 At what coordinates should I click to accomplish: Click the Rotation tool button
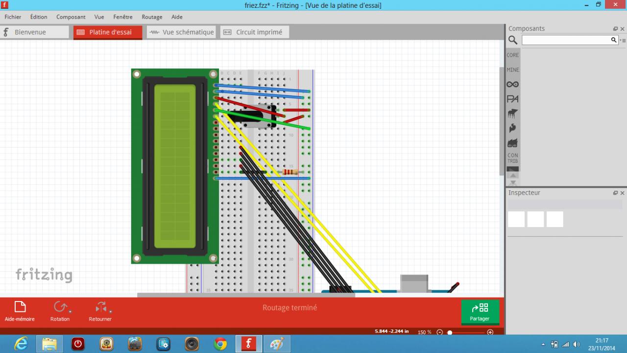pos(60,311)
